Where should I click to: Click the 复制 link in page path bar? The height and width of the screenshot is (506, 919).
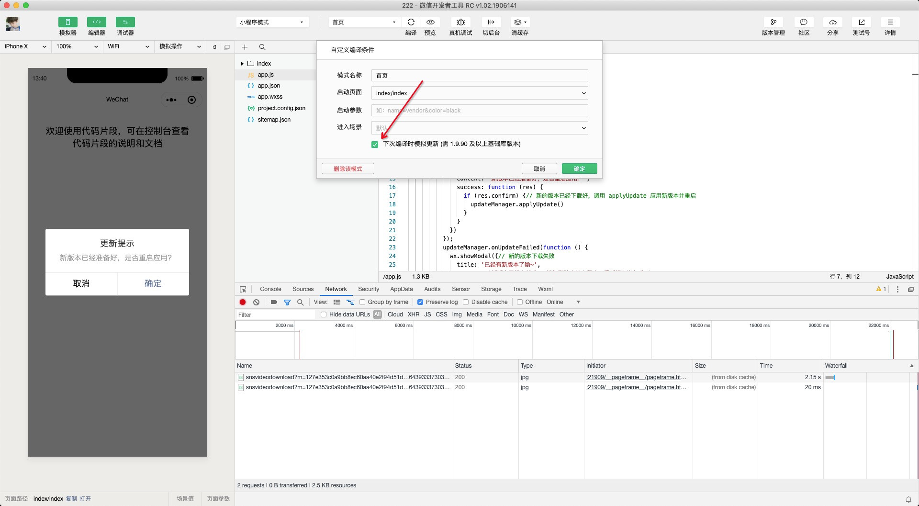pyautogui.click(x=71, y=499)
